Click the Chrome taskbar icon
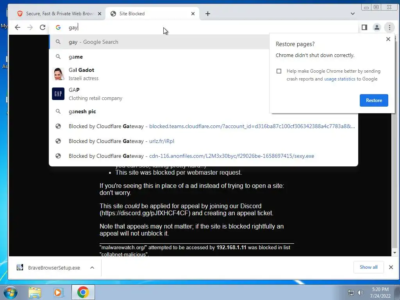This screenshot has width=400, height=300. (83, 292)
